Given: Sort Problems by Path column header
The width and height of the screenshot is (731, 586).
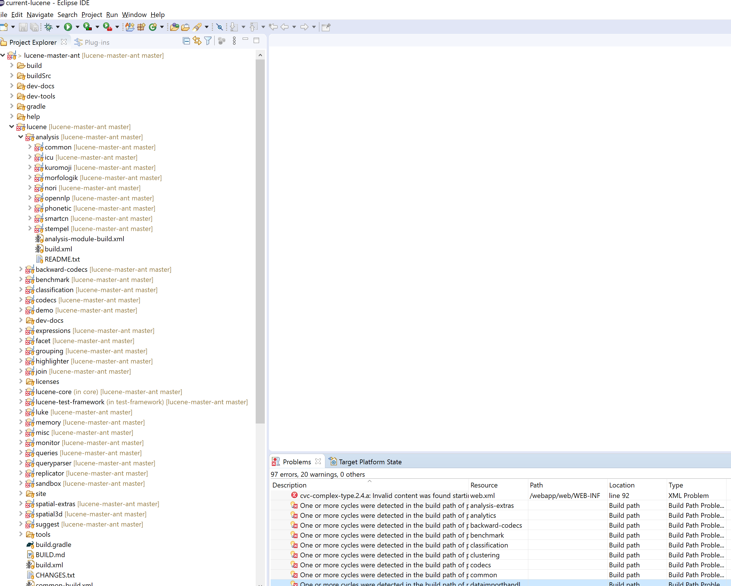Looking at the screenshot, I should point(567,485).
